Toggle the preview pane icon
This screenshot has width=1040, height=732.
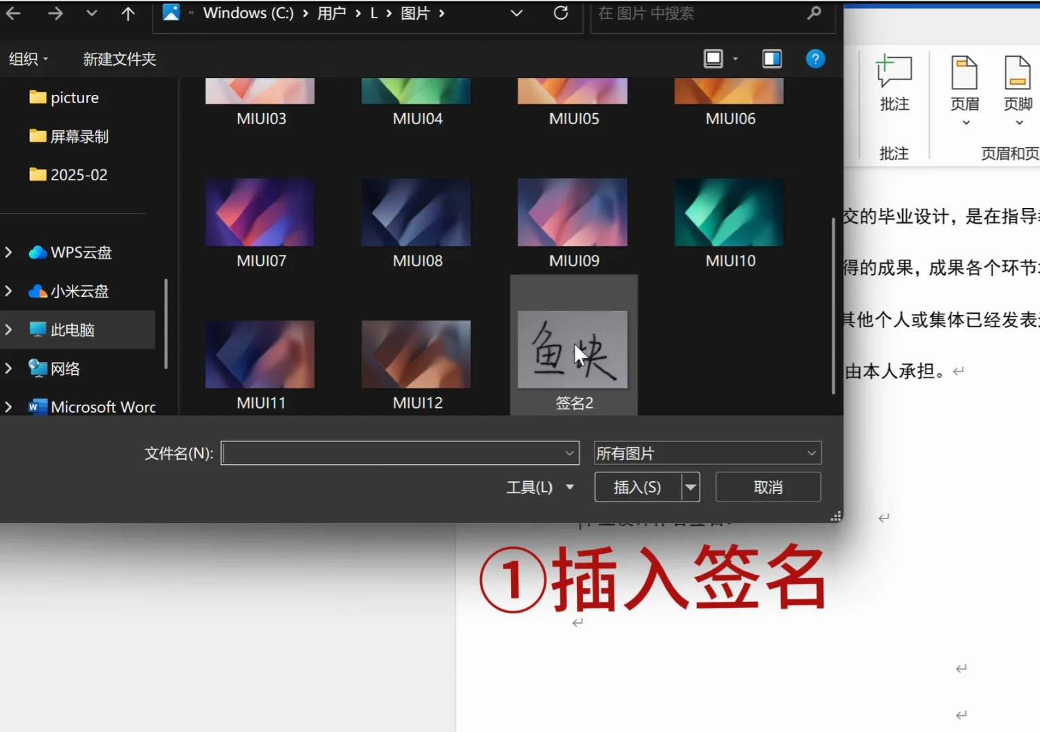772,59
